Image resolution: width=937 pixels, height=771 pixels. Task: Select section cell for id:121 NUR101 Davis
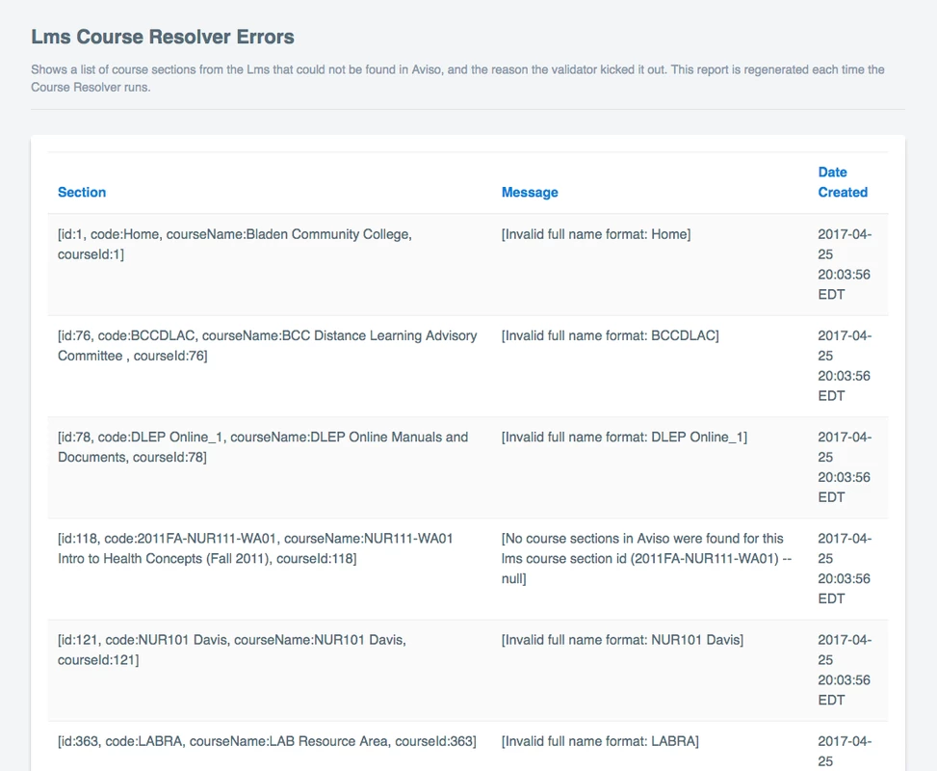270,670
